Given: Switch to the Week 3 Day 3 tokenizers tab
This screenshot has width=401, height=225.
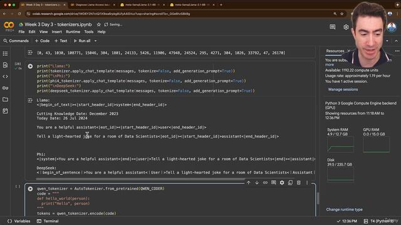Looking at the screenshot, I should (x=43, y=4).
